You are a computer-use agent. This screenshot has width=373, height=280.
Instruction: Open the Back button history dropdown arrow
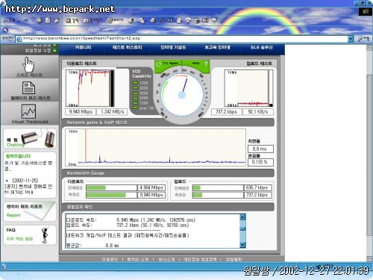(19, 21)
